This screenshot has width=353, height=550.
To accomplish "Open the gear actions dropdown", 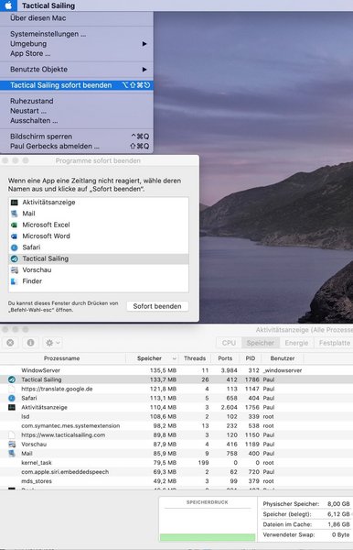I will (53, 343).
